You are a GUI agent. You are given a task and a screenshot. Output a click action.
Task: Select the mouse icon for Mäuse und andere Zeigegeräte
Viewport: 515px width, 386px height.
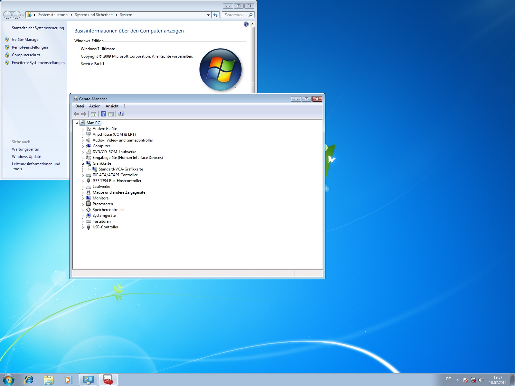(x=89, y=192)
